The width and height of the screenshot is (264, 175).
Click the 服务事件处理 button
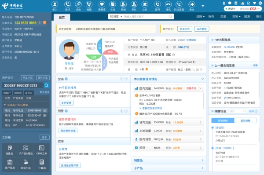coord(68,131)
